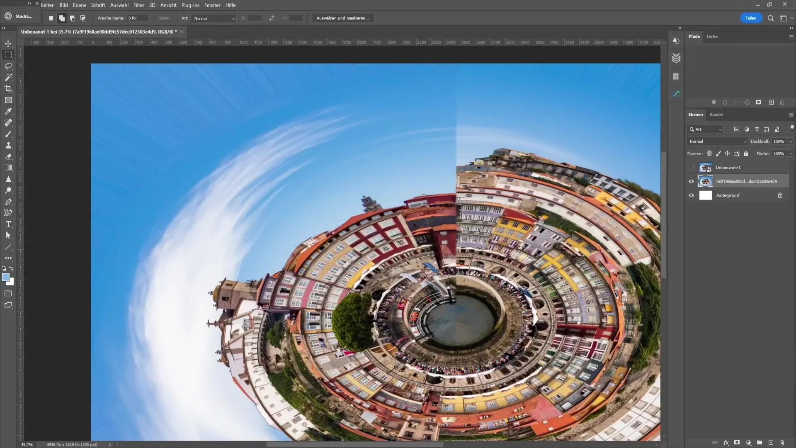This screenshot has width=796, height=448.
Task: Select the Clone Stamp tool
Action: 8,146
